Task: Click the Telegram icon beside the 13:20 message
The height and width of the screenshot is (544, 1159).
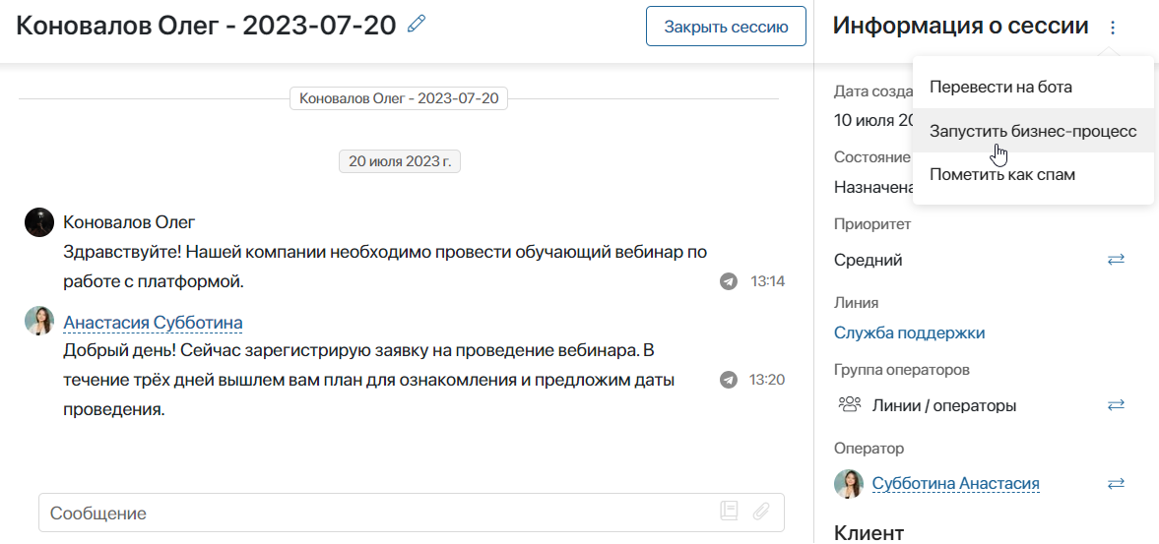Action: 729,380
